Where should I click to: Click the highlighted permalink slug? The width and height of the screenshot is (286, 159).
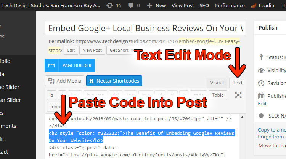[x=209, y=41]
